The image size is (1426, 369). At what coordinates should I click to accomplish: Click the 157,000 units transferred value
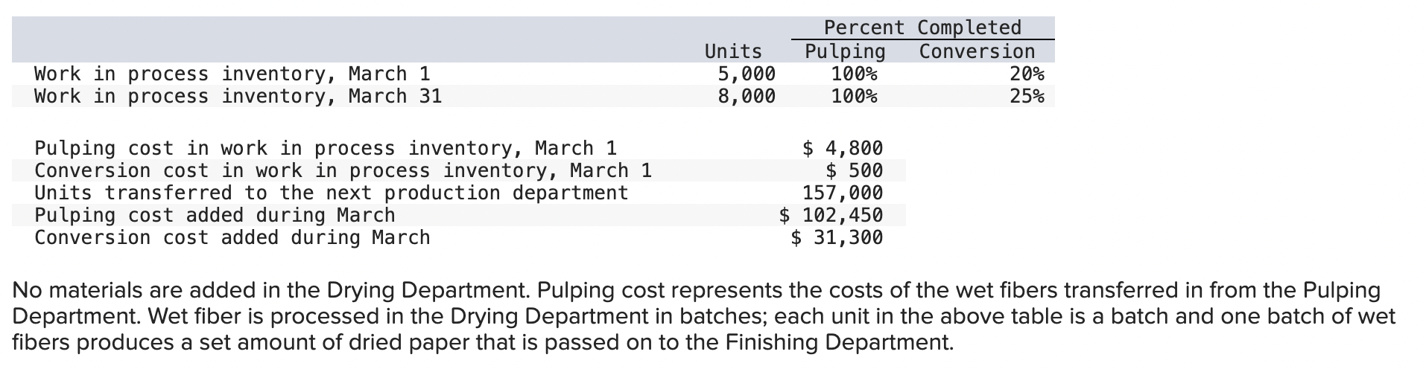pyautogui.click(x=843, y=193)
